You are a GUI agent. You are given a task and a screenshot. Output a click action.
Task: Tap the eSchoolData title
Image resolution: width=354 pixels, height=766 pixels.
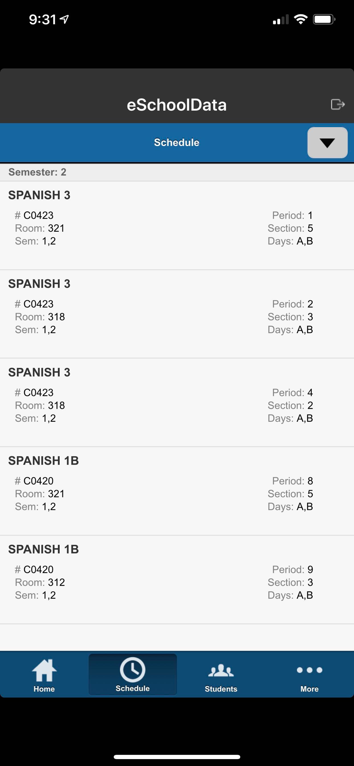click(177, 105)
